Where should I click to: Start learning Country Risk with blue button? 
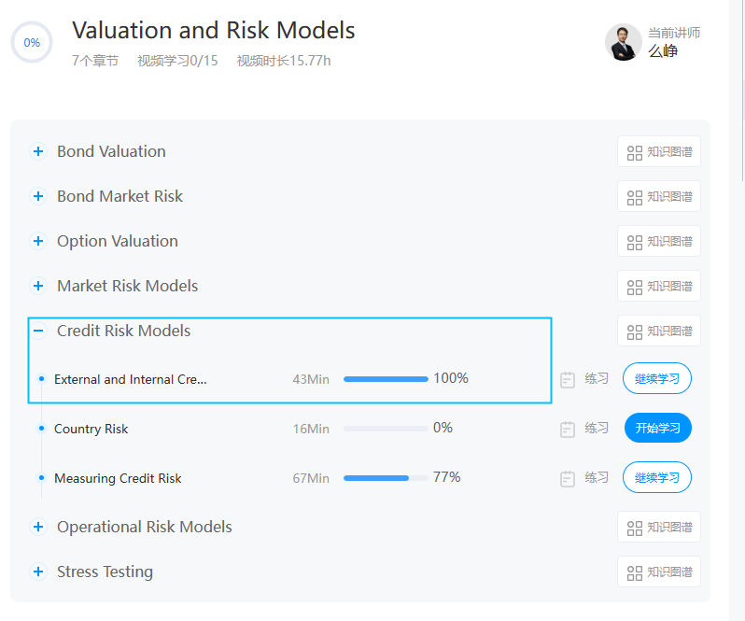click(657, 429)
